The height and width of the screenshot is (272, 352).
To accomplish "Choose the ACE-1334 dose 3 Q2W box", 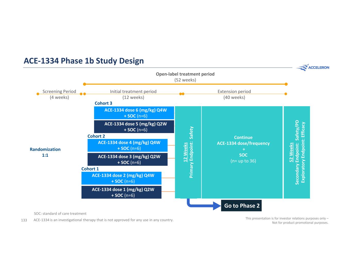I will pos(127,159).
